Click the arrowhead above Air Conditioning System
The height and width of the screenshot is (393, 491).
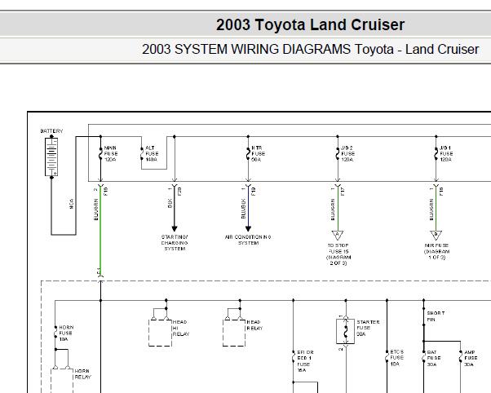click(248, 228)
